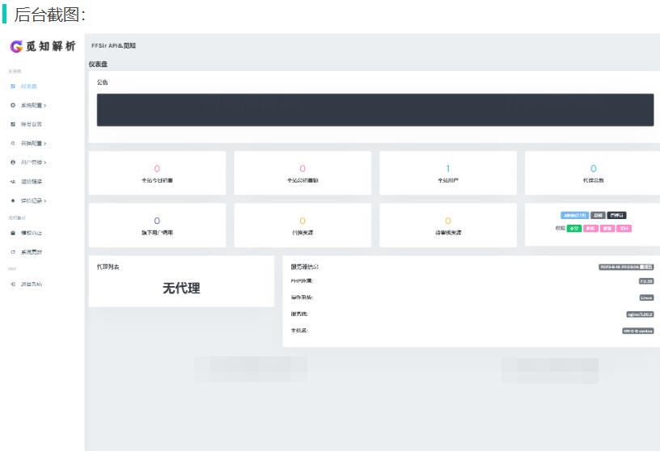The image size is (660, 451).
Task: Click the 仪表盘 sidebar icon
Action: pos(13,86)
